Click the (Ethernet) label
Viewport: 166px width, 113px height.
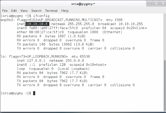(112, 32)
